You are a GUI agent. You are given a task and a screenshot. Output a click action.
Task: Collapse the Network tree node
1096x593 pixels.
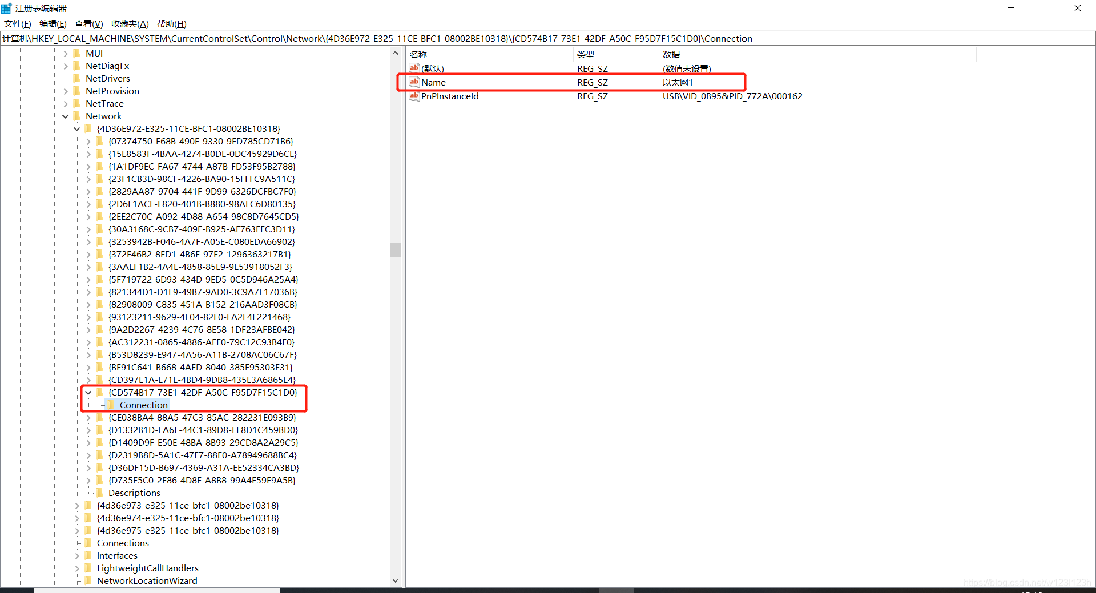coord(66,116)
